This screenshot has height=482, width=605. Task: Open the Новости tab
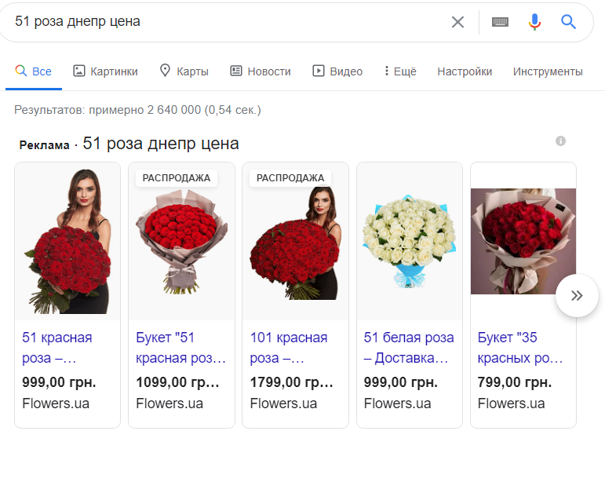pos(261,71)
